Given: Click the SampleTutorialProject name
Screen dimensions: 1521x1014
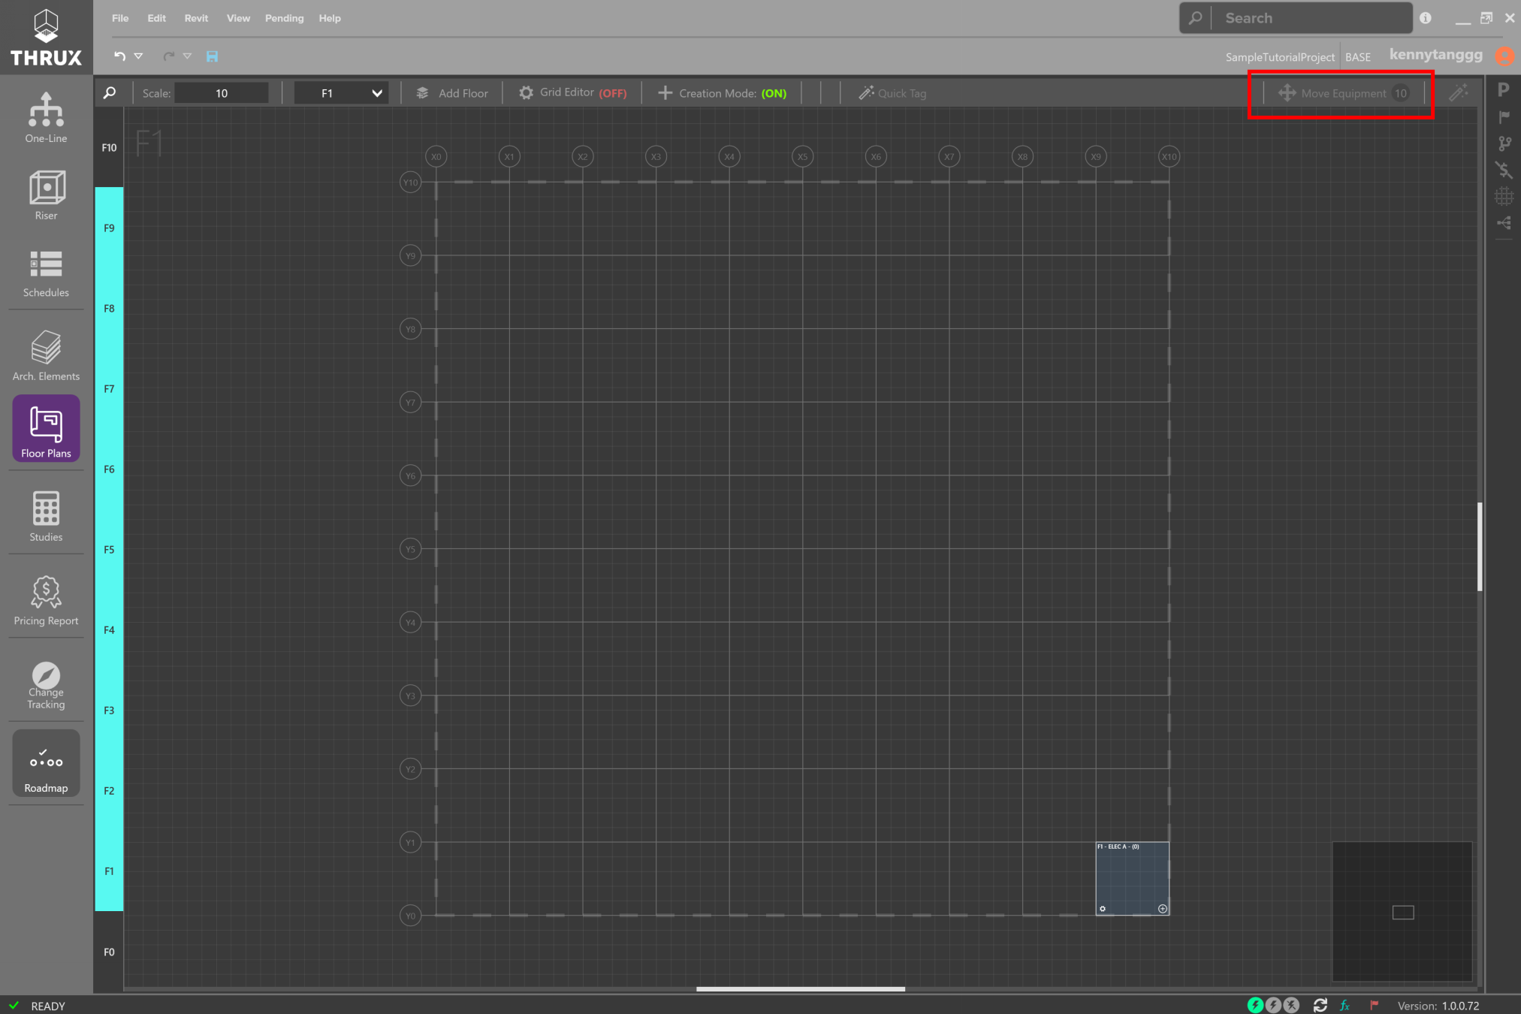Looking at the screenshot, I should (x=1280, y=57).
